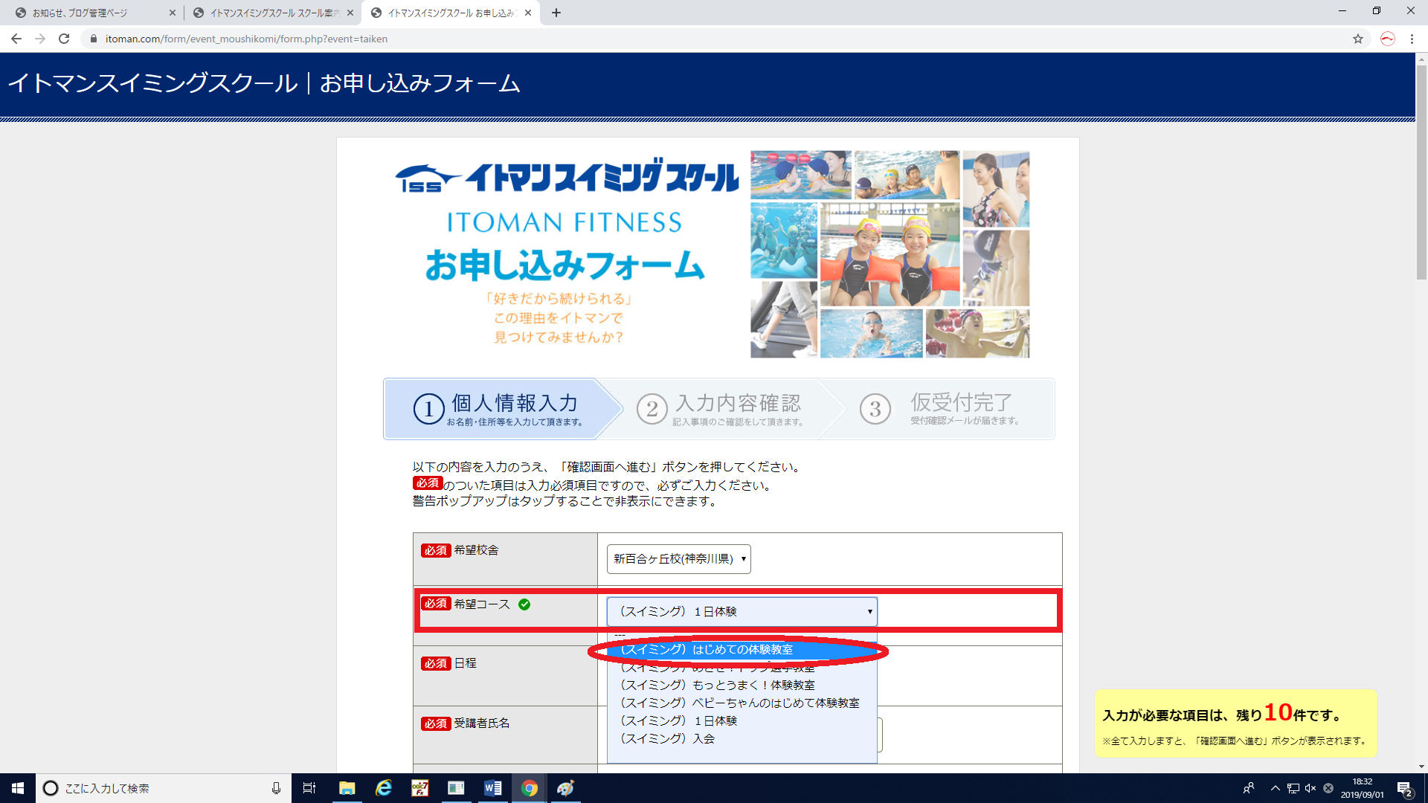
Task: Open the People icon in system tray
Action: click(x=1249, y=788)
